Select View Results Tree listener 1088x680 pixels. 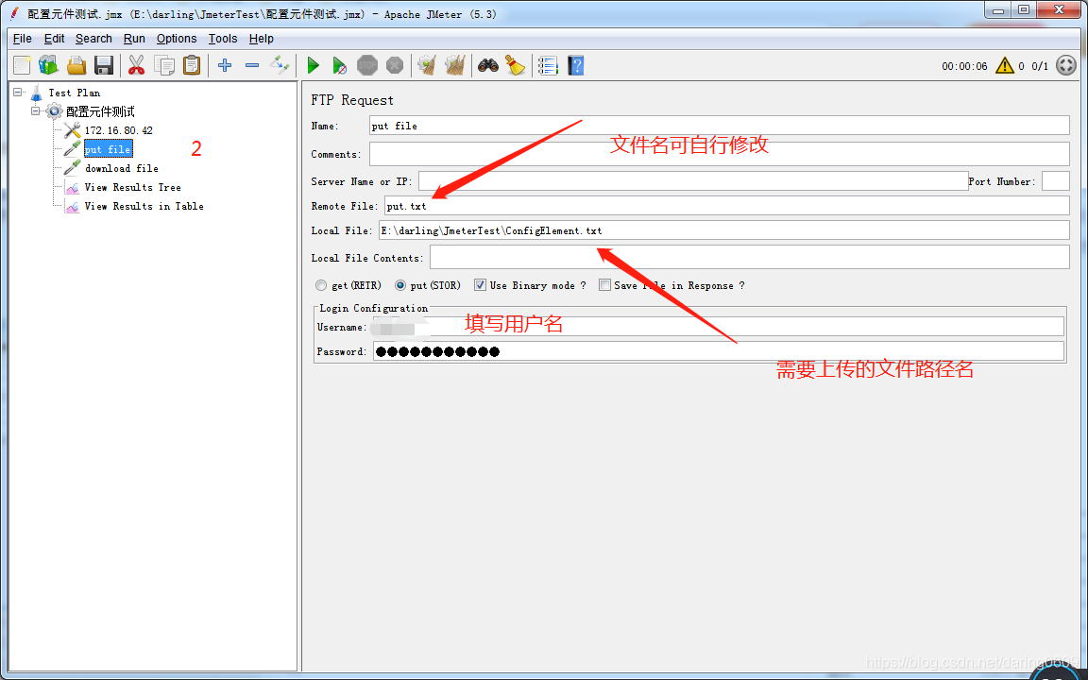point(132,187)
